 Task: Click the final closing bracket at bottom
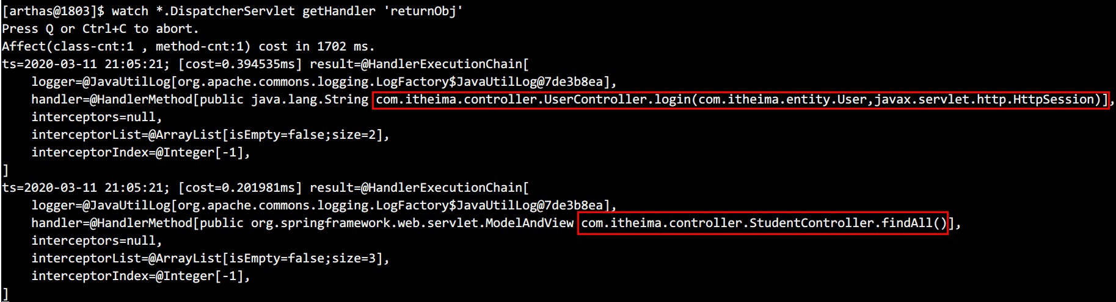coord(5,293)
